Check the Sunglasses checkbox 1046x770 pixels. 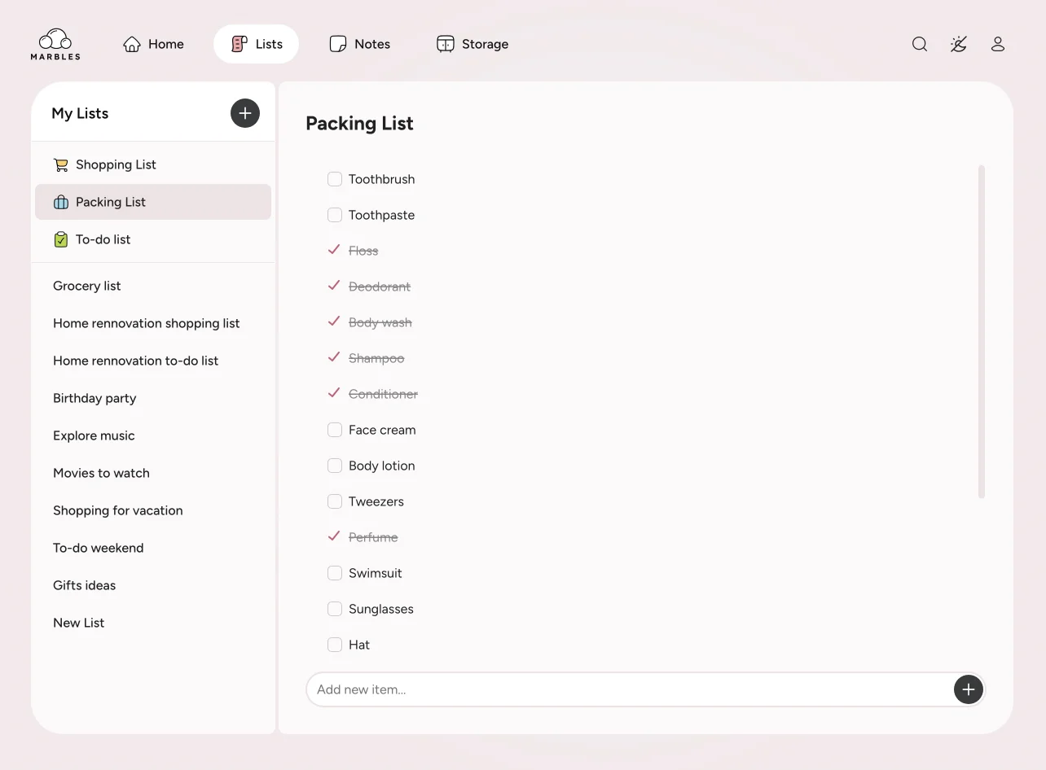334,609
